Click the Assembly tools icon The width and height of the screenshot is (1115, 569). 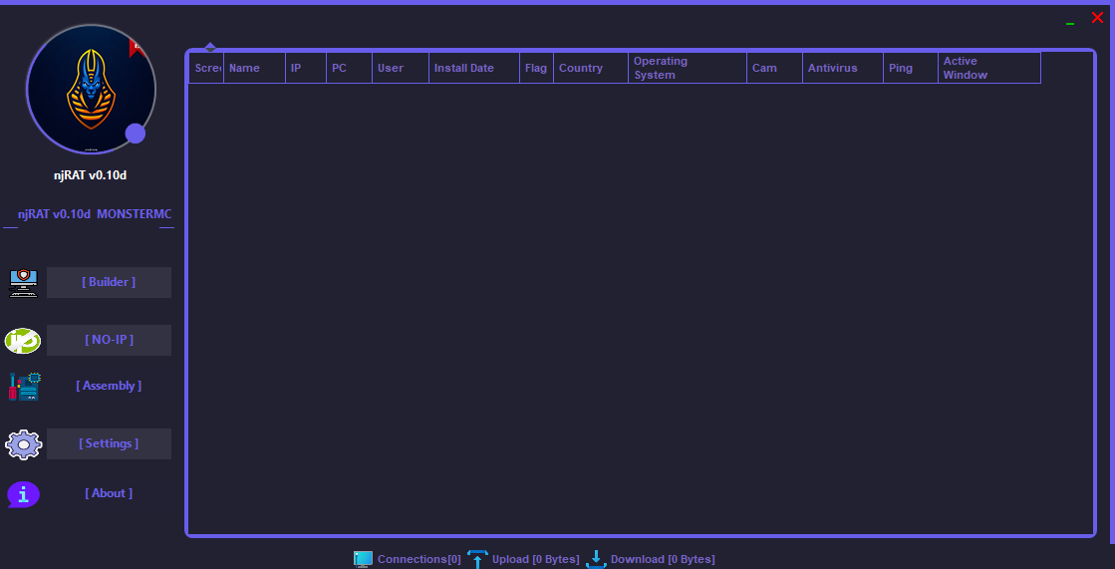click(24, 387)
